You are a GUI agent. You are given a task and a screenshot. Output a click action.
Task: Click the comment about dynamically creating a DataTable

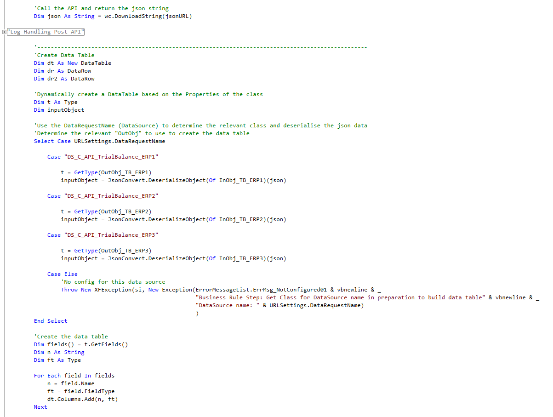[148, 94]
